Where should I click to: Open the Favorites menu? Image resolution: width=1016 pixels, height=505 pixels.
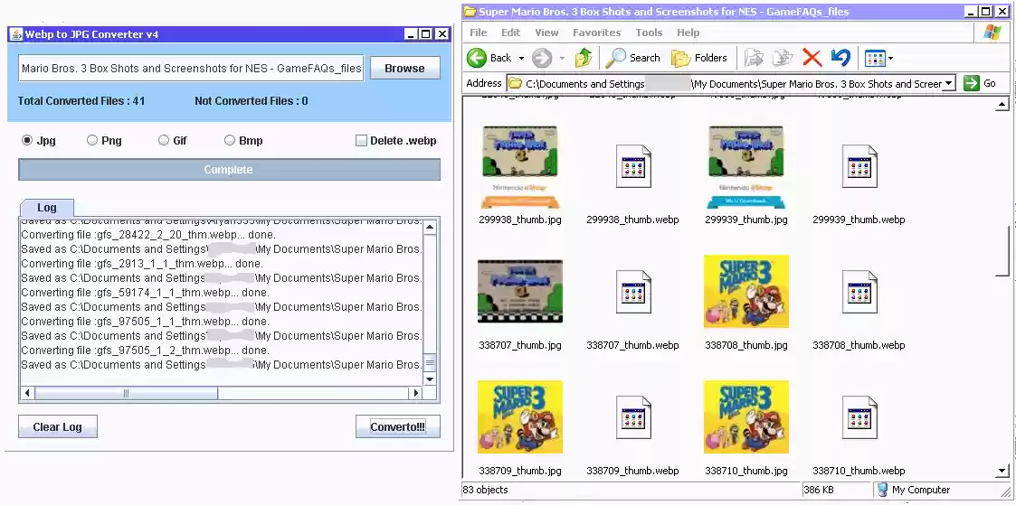tap(596, 33)
